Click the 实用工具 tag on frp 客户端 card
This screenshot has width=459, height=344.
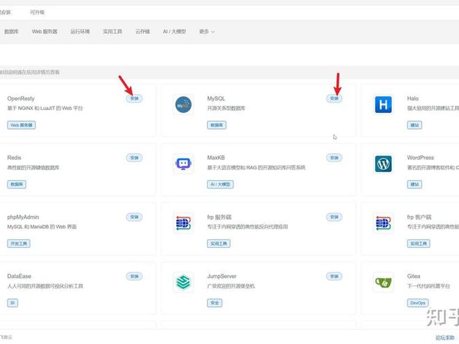tap(419, 244)
